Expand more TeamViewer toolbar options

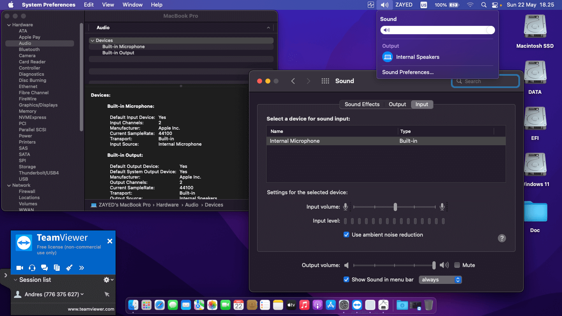pos(81,268)
